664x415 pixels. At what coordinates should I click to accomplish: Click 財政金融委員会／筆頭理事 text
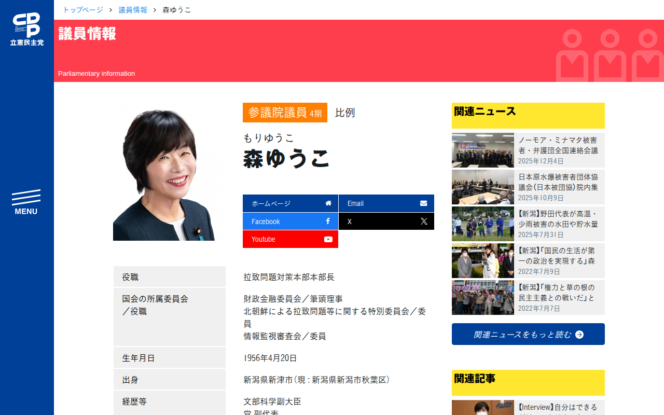pyautogui.click(x=293, y=299)
